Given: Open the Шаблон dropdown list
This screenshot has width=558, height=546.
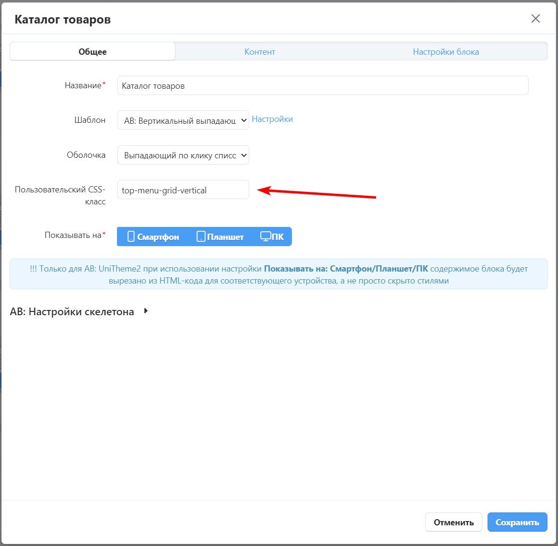Looking at the screenshot, I should [x=183, y=120].
